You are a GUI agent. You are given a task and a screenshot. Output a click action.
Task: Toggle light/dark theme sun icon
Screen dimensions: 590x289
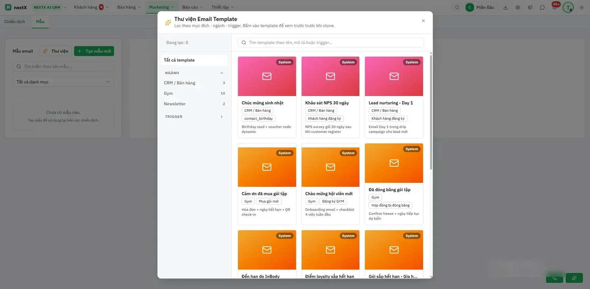tap(582, 7)
